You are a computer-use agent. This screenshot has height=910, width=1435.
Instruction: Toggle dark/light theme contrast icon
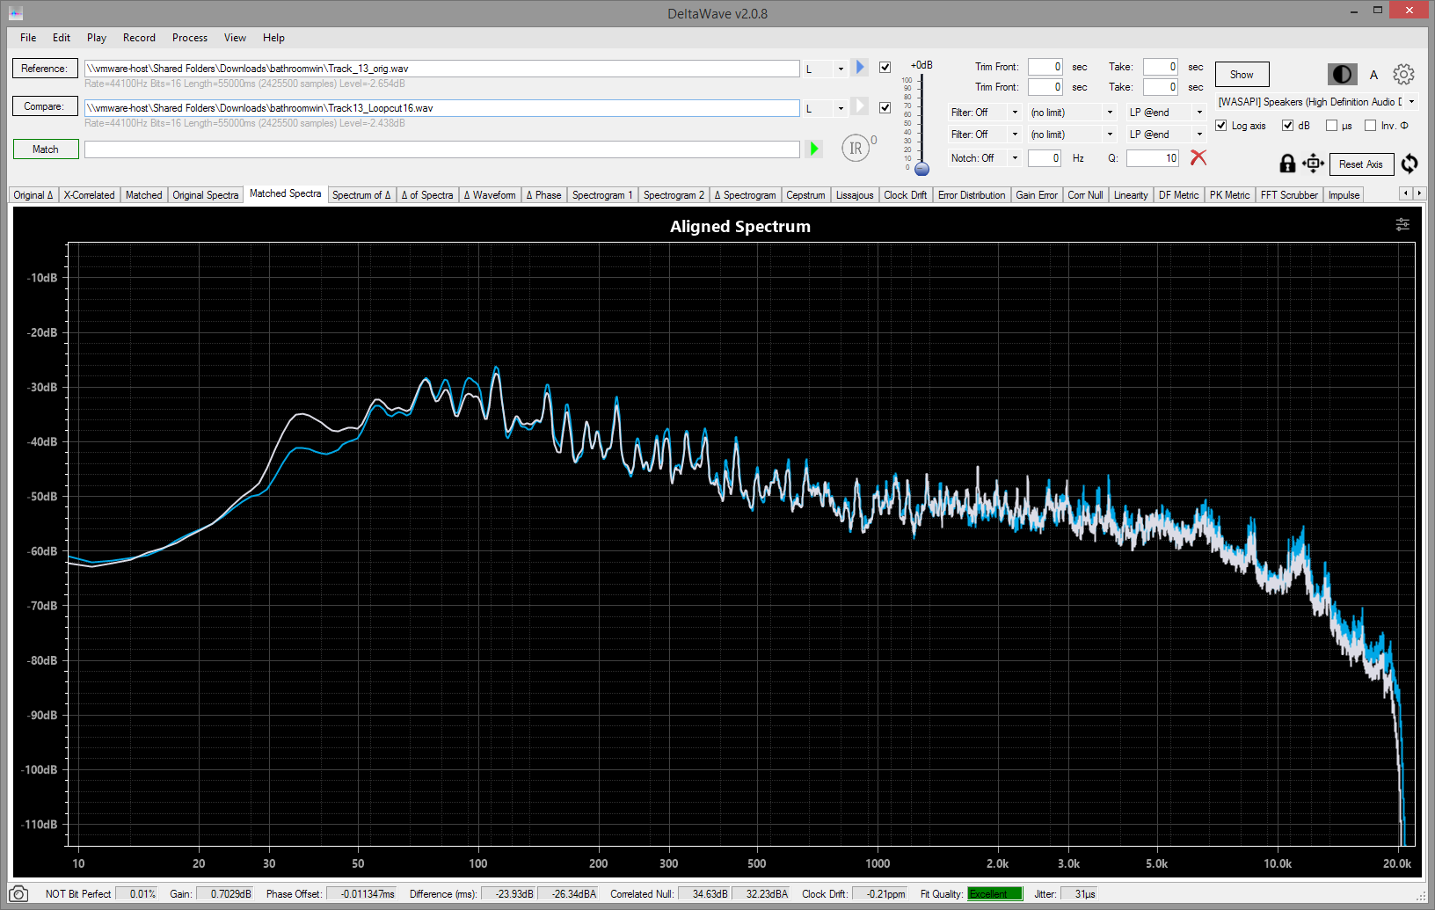click(x=1342, y=75)
